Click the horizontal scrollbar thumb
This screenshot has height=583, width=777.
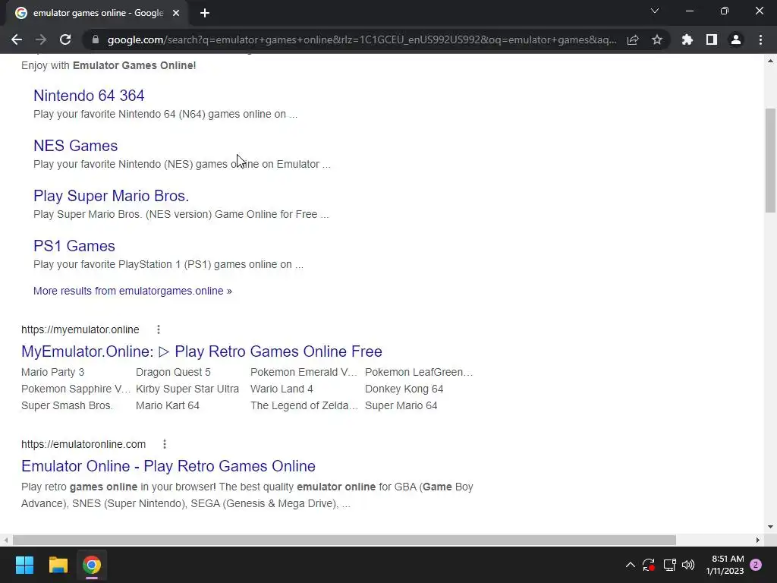[344, 540]
